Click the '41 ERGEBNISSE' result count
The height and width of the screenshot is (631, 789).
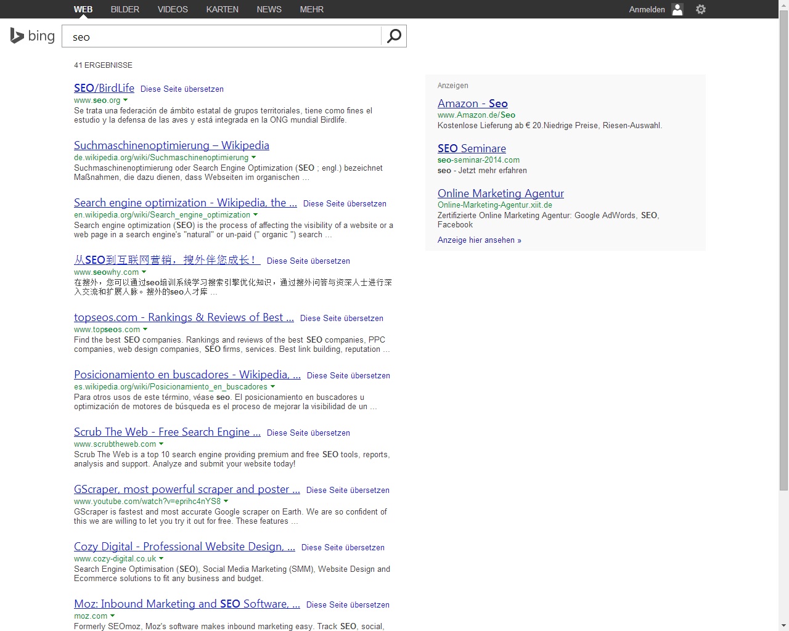click(x=103, y=65)
